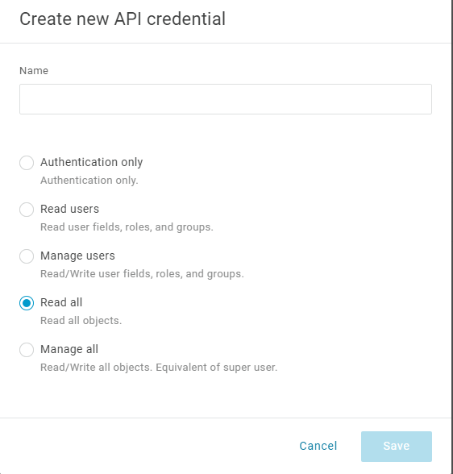Save the new API credential
The image size is (453, 474).
397,447
